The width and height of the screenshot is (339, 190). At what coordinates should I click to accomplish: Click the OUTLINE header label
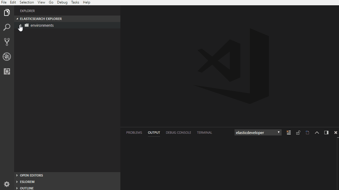click(27, 188)
